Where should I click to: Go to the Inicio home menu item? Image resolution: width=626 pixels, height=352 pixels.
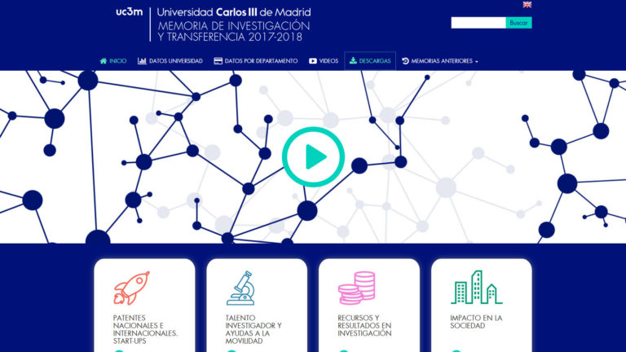coord(113,61)
